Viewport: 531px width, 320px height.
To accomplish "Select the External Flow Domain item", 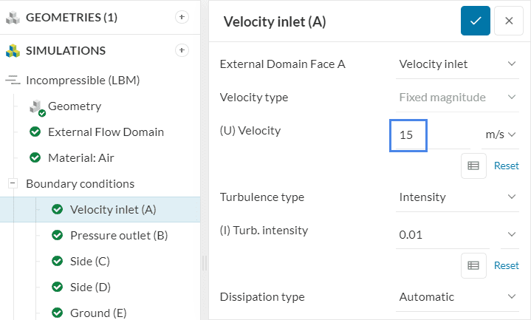I will tap(106, 132).
